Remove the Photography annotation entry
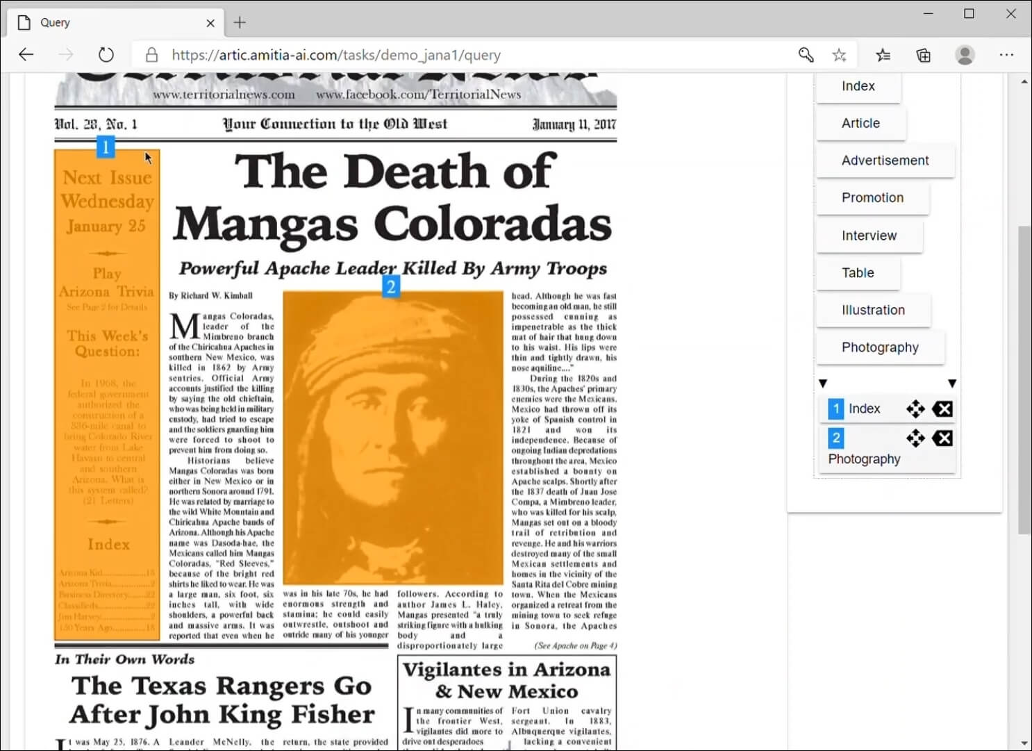The image size is (1032, 751). (942, 438)
